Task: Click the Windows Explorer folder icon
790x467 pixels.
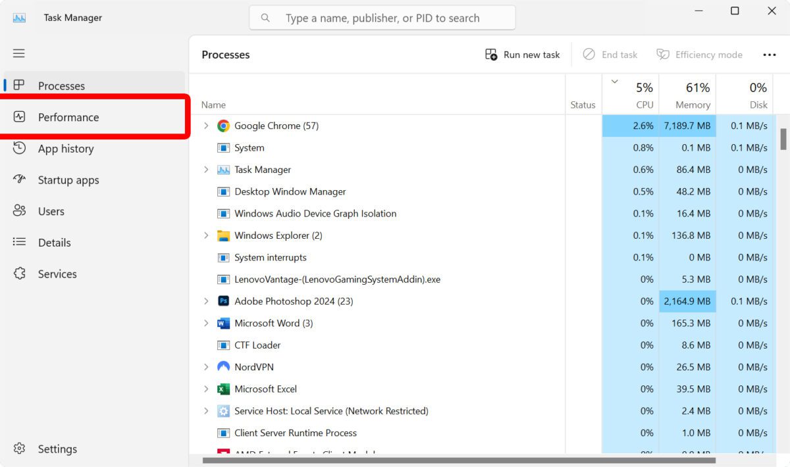Action: point(223,235)
